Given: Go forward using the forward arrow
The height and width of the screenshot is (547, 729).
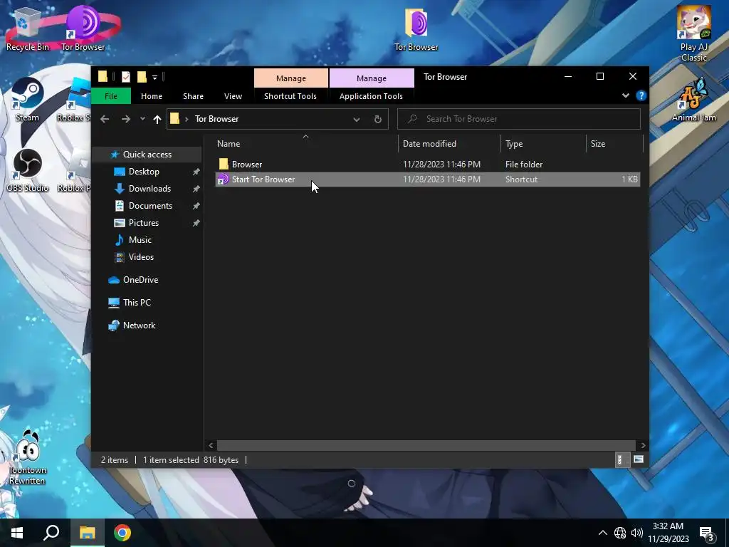Looking at the screenshot, I should [x=125, y=119].
